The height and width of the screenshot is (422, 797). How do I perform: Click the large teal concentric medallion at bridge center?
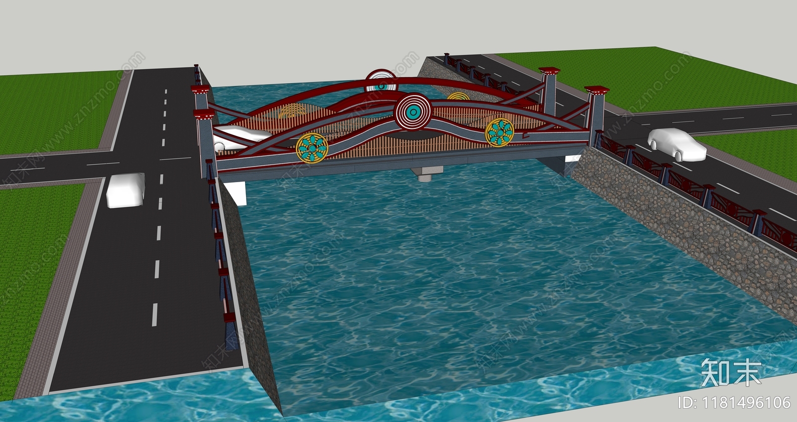point(413,113)
